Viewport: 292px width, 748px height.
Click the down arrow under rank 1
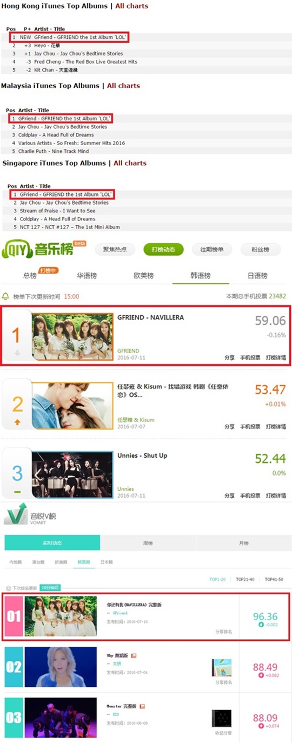coord(16,353)
